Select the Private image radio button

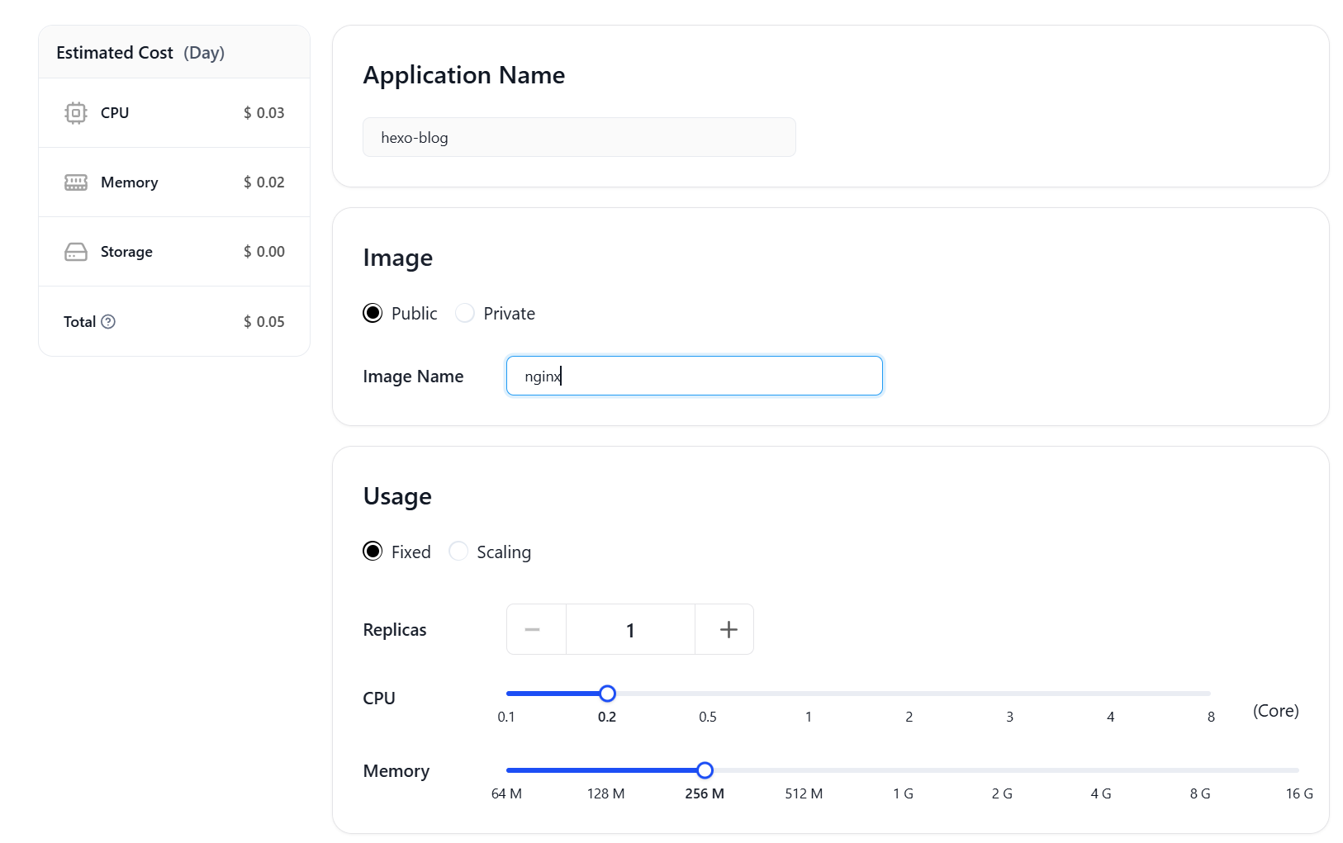pos(465,313)
